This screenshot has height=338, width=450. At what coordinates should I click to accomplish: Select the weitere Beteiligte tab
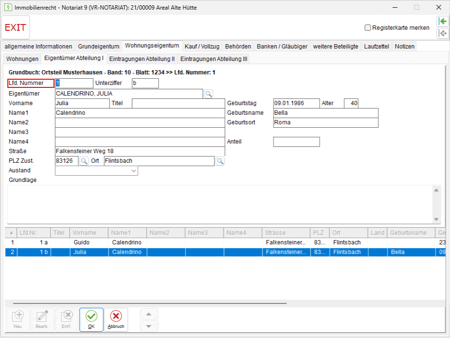pyautogui.click(x=336, y=47)
